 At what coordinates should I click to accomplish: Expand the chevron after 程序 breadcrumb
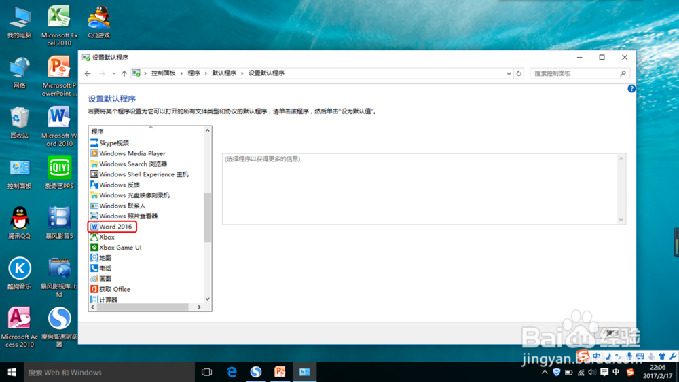click(206, 73)
